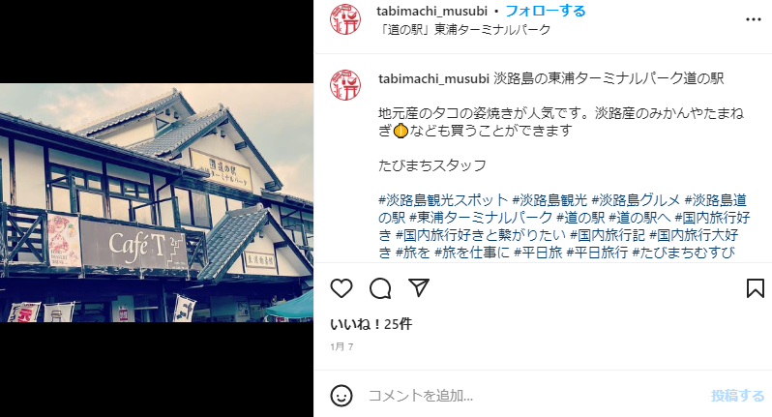This screenshot has width=772, height=417.
Task: Open hashtag #淡路島観光スポット
Action: click(443, 200)
